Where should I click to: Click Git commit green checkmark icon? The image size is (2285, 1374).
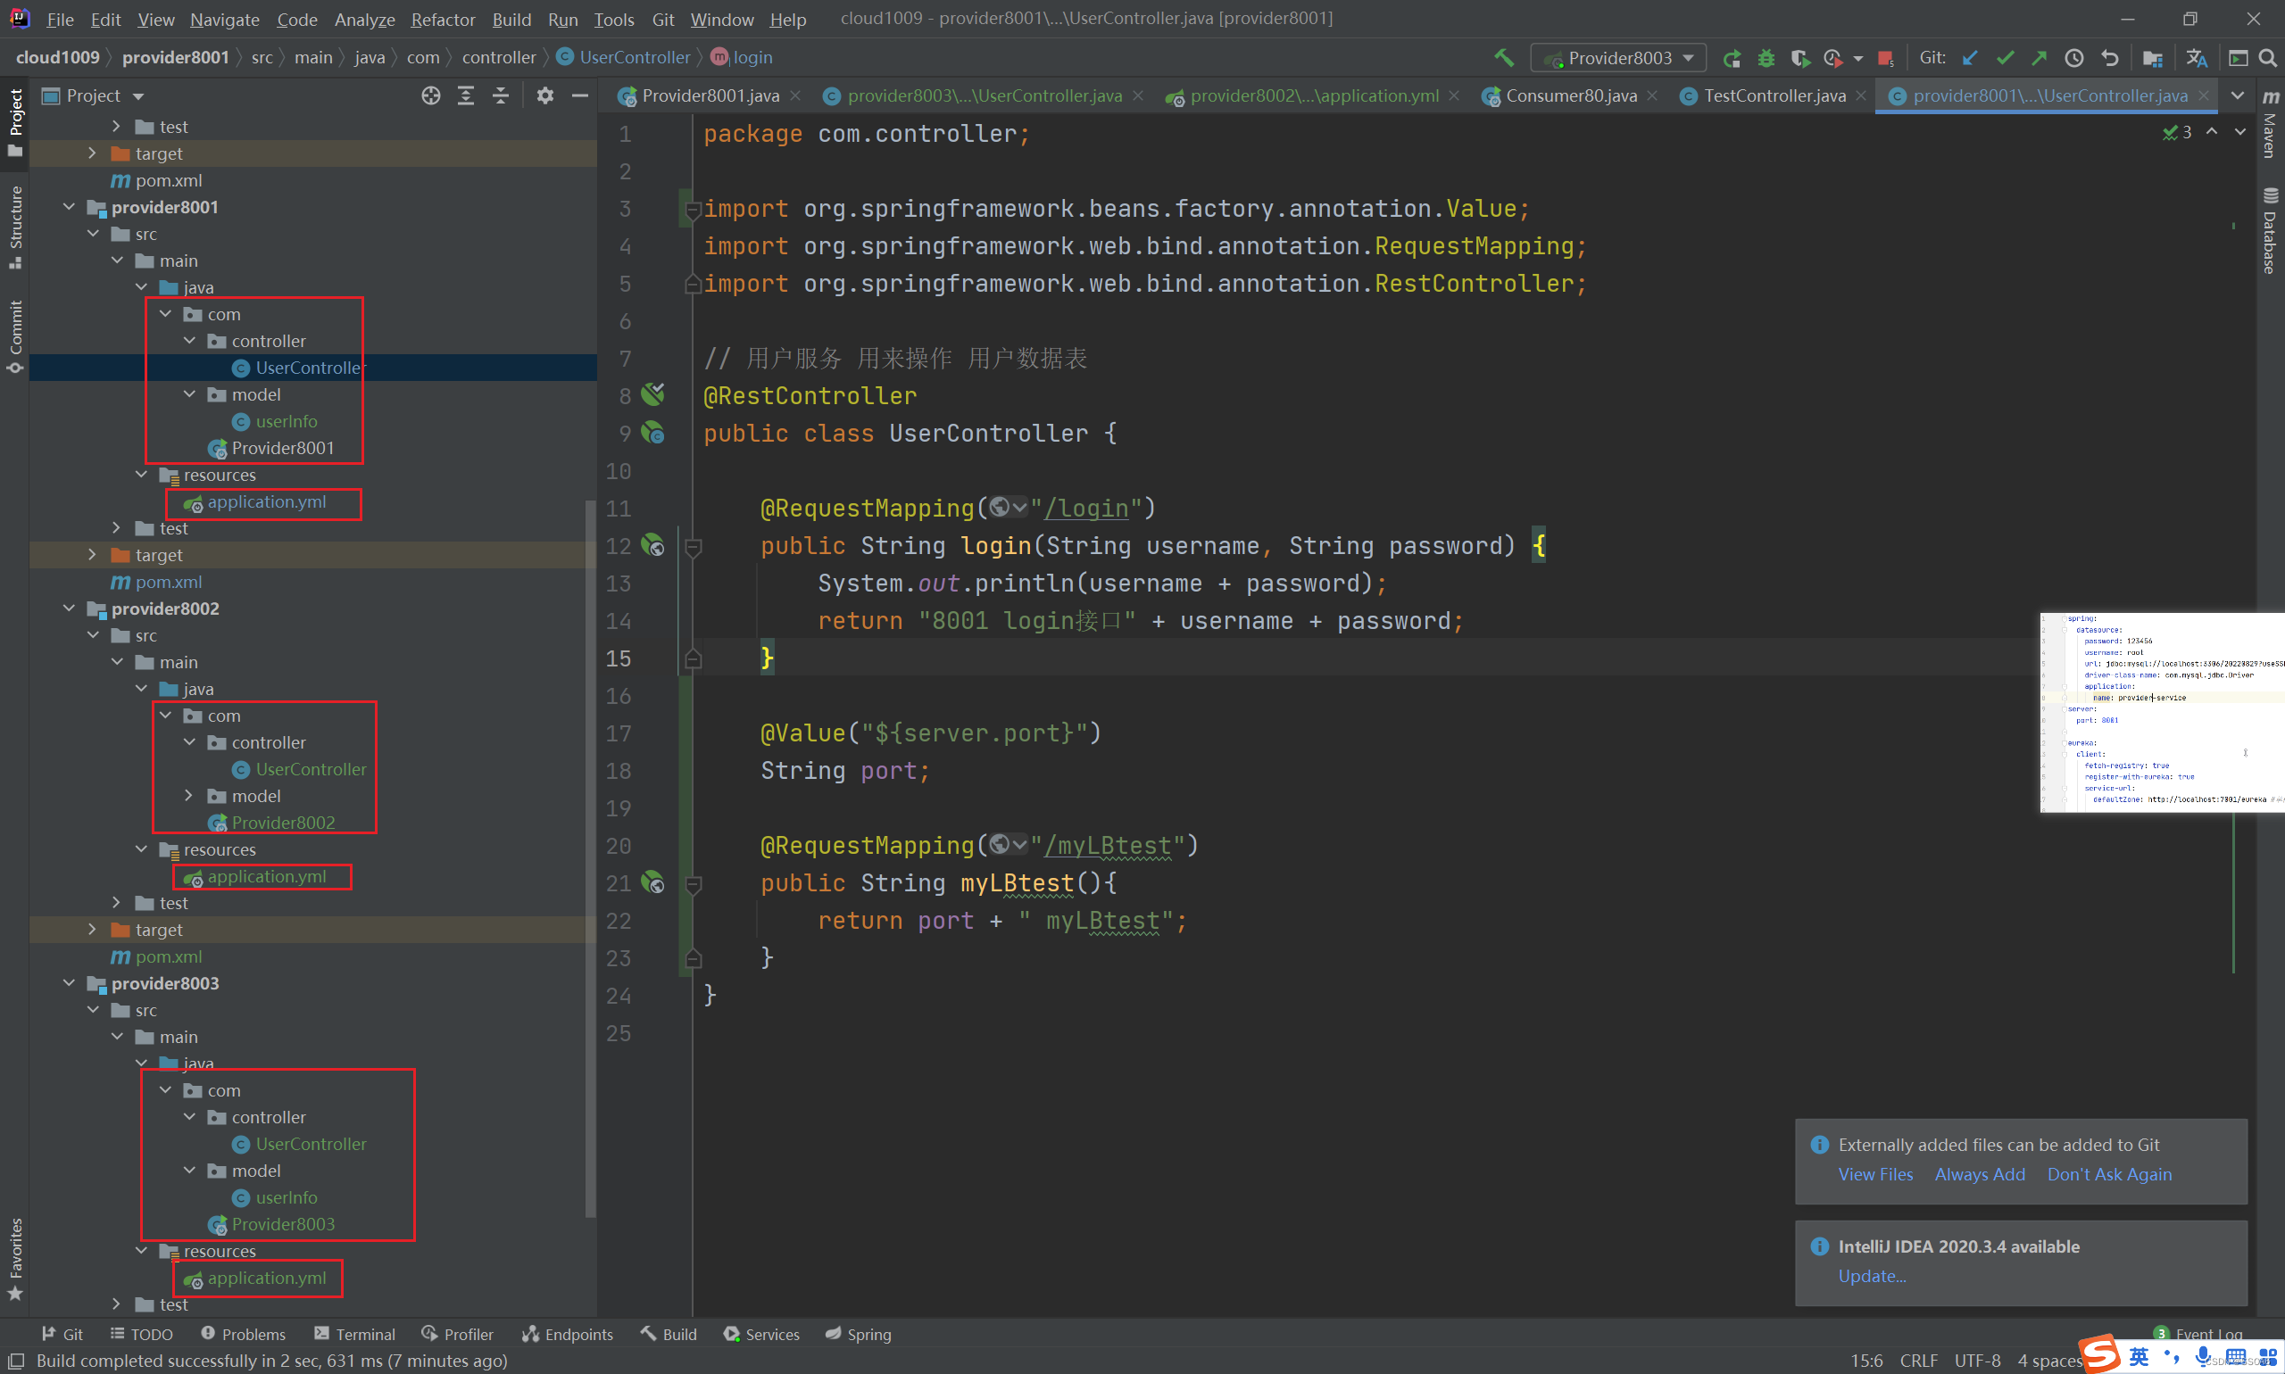[x=2006, y=57]
